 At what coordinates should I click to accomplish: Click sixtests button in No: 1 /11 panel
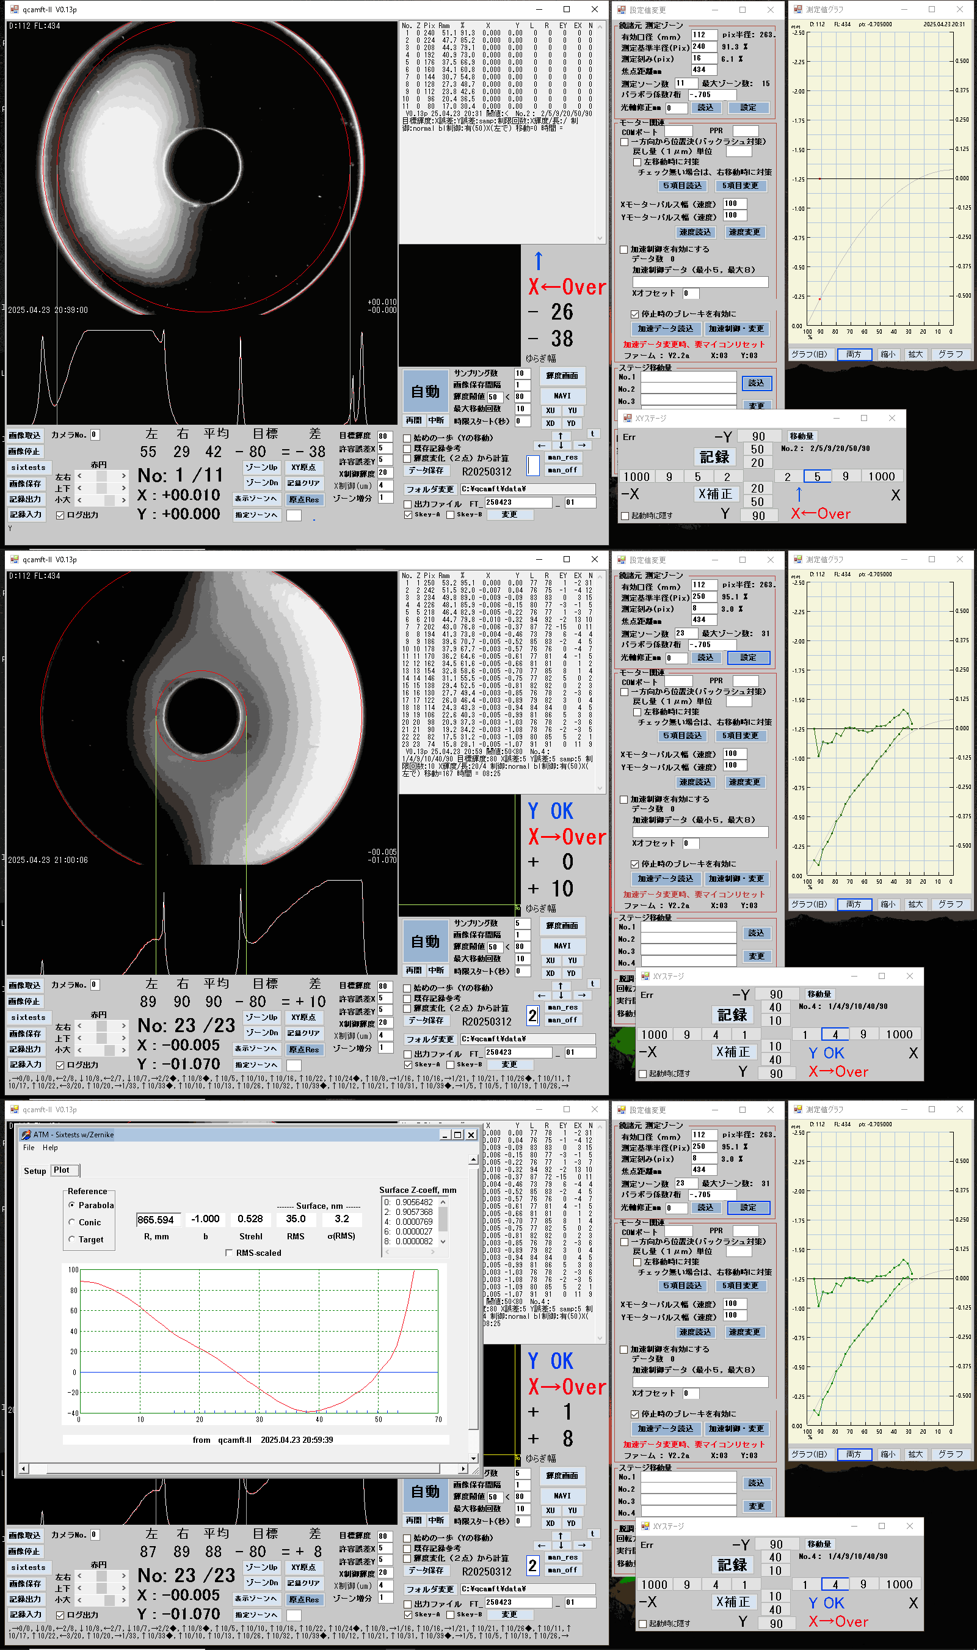pyautogui.click(x=27, y=468)
